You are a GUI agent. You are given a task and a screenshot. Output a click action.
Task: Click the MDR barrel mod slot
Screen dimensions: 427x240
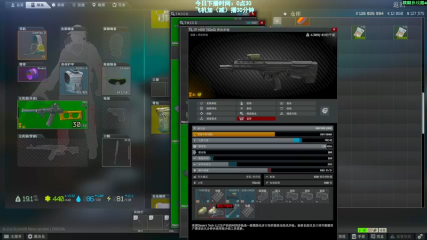pyautogui.click(x=247, y=196)
